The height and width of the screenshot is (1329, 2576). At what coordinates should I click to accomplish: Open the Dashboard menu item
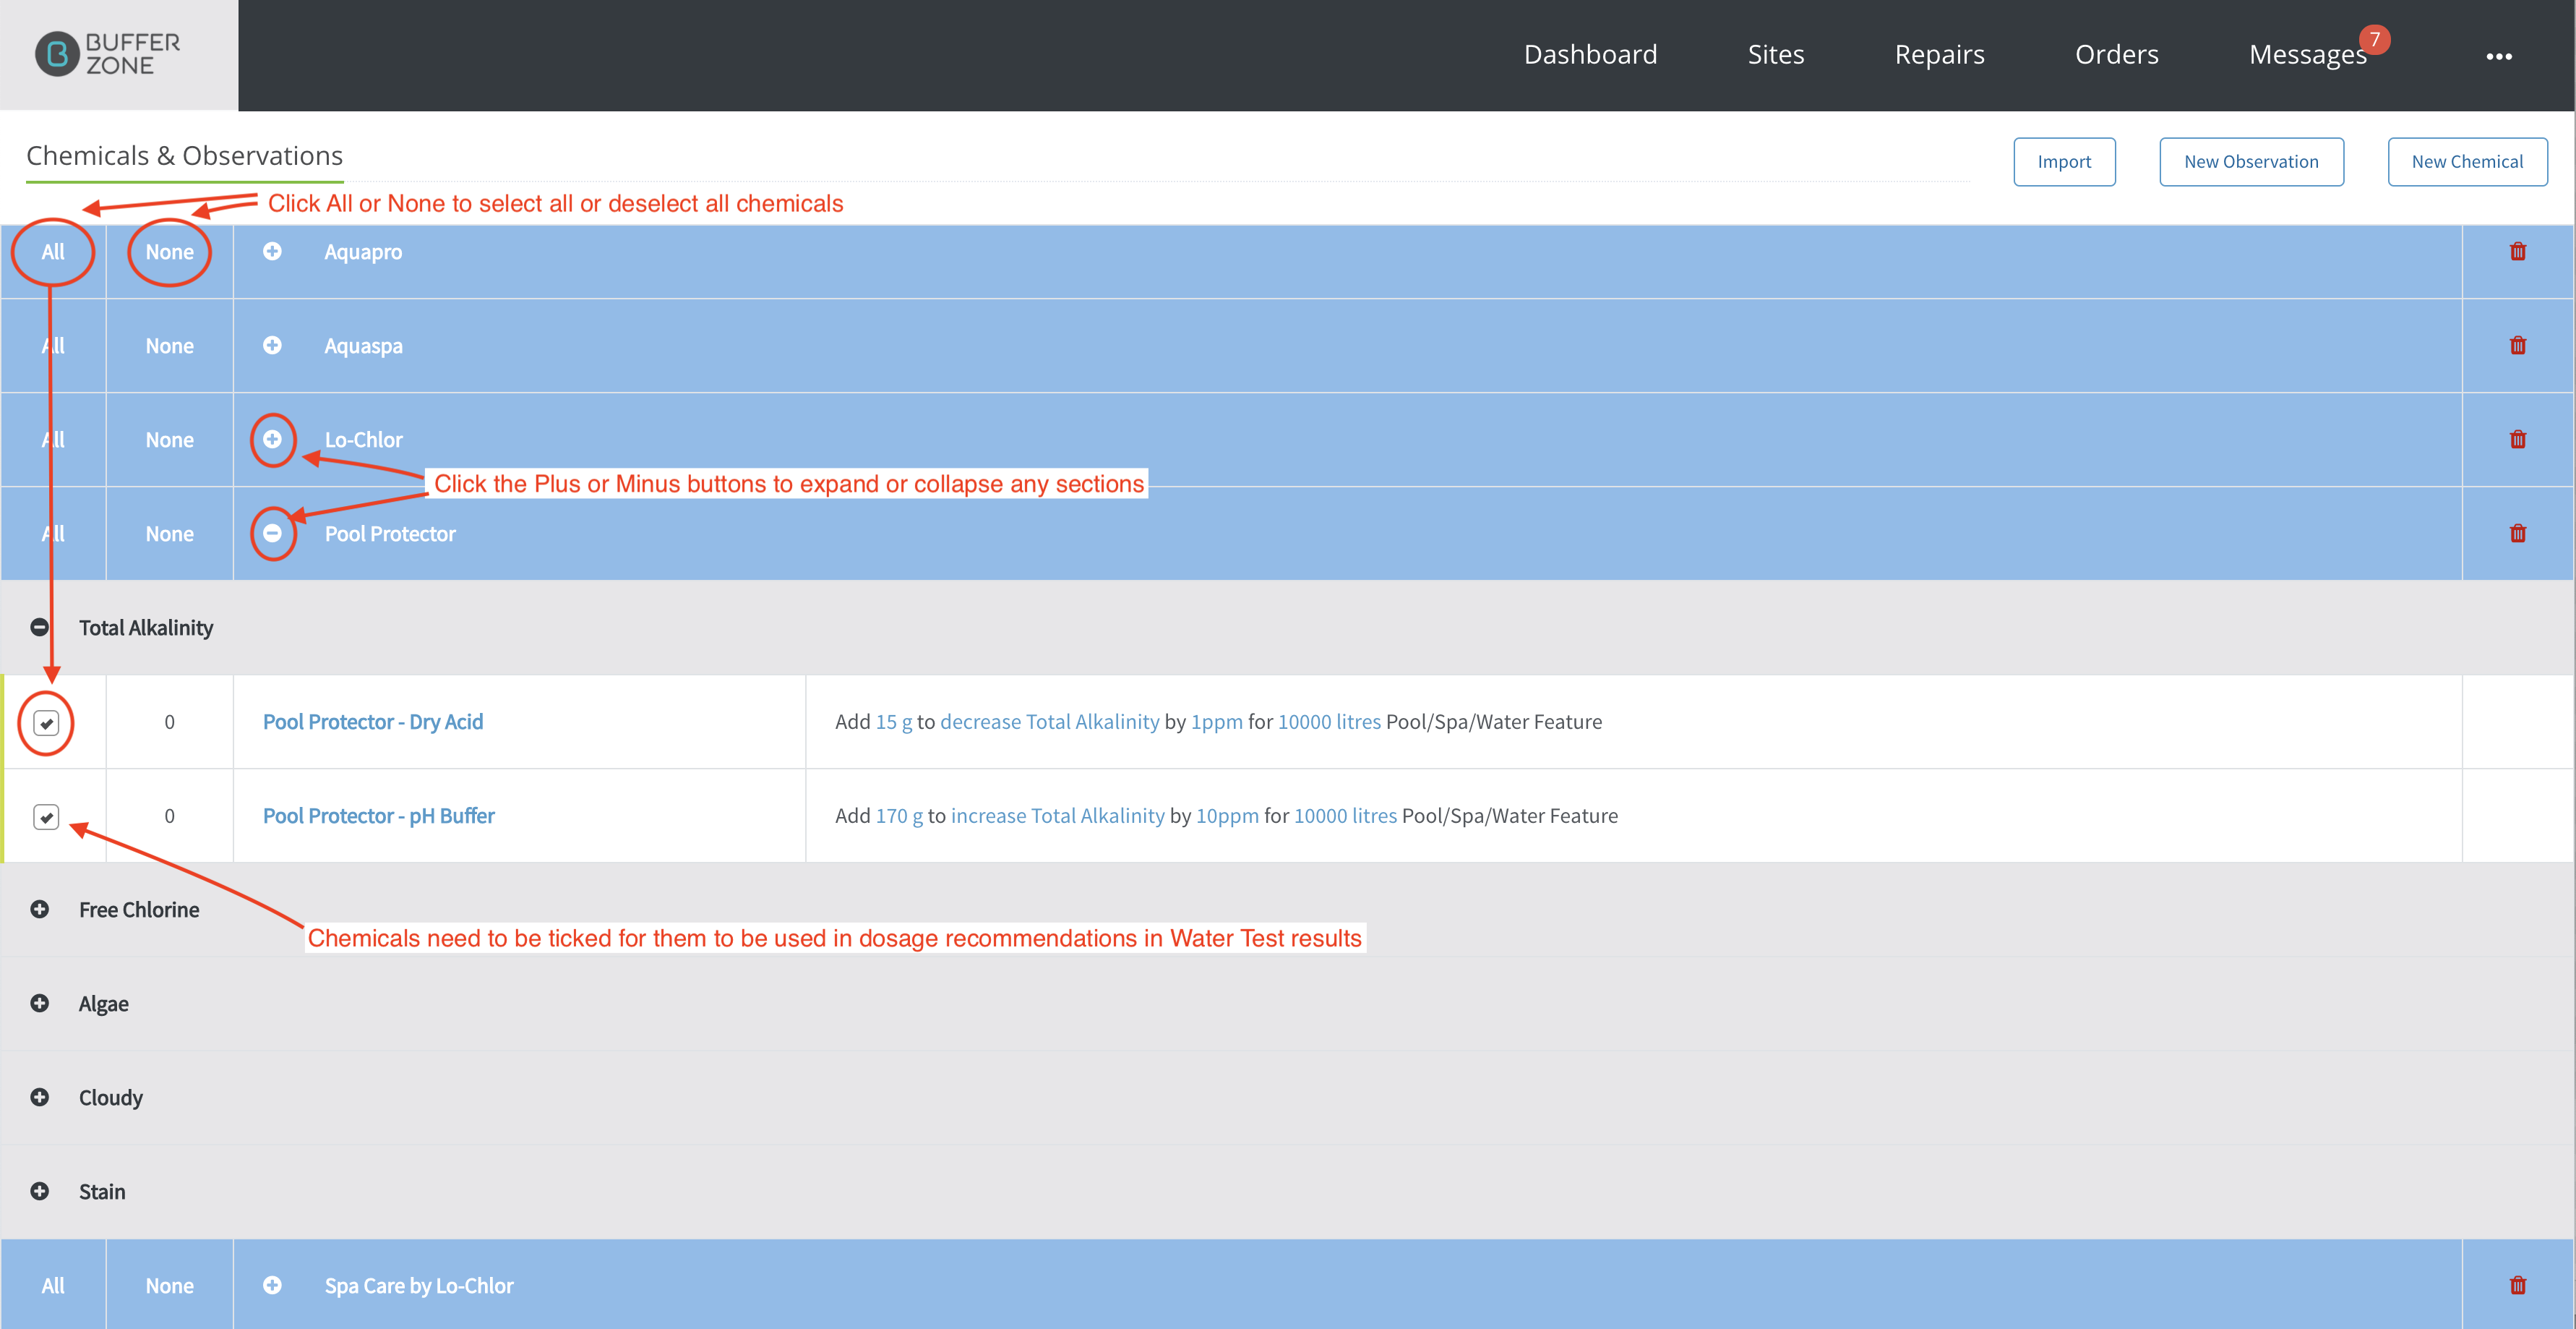(x=1590, y=54)
